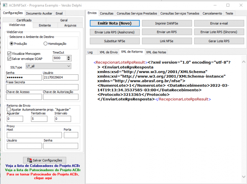Enable Ajustar Automaticamente prop. Aguardar checkbox

[9, 109]
